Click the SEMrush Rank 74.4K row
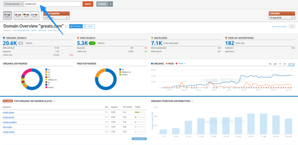This screenshot has height=145, width=298. pos(38,48)
